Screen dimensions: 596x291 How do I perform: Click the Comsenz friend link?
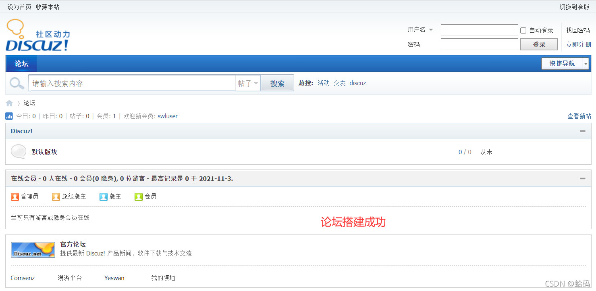pyautogui.click(x=23, y=278)
